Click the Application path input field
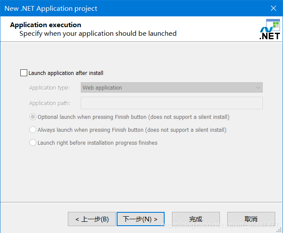The width and height of the screenshot is (283, 233). pyautogui.click(x=172, y=103)
